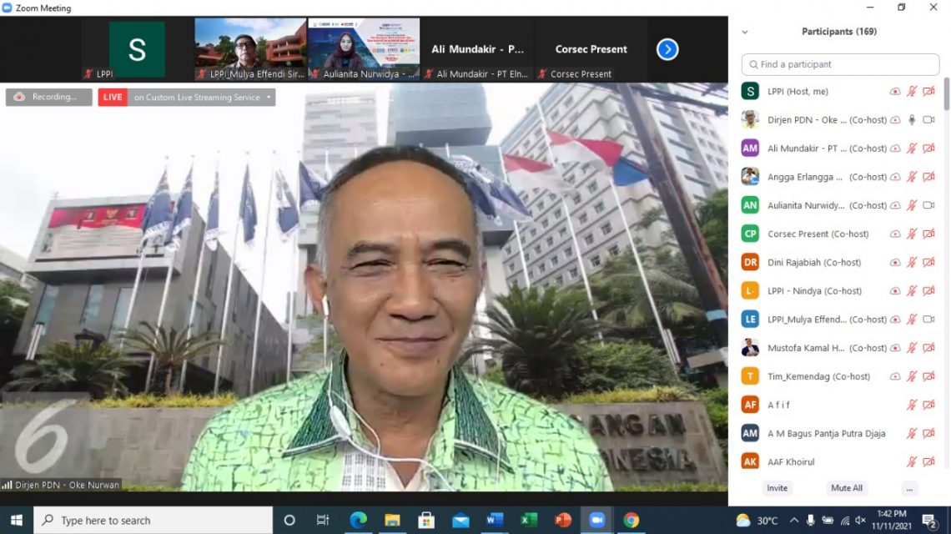Open the Windows Start menu

tap(16, 519)
